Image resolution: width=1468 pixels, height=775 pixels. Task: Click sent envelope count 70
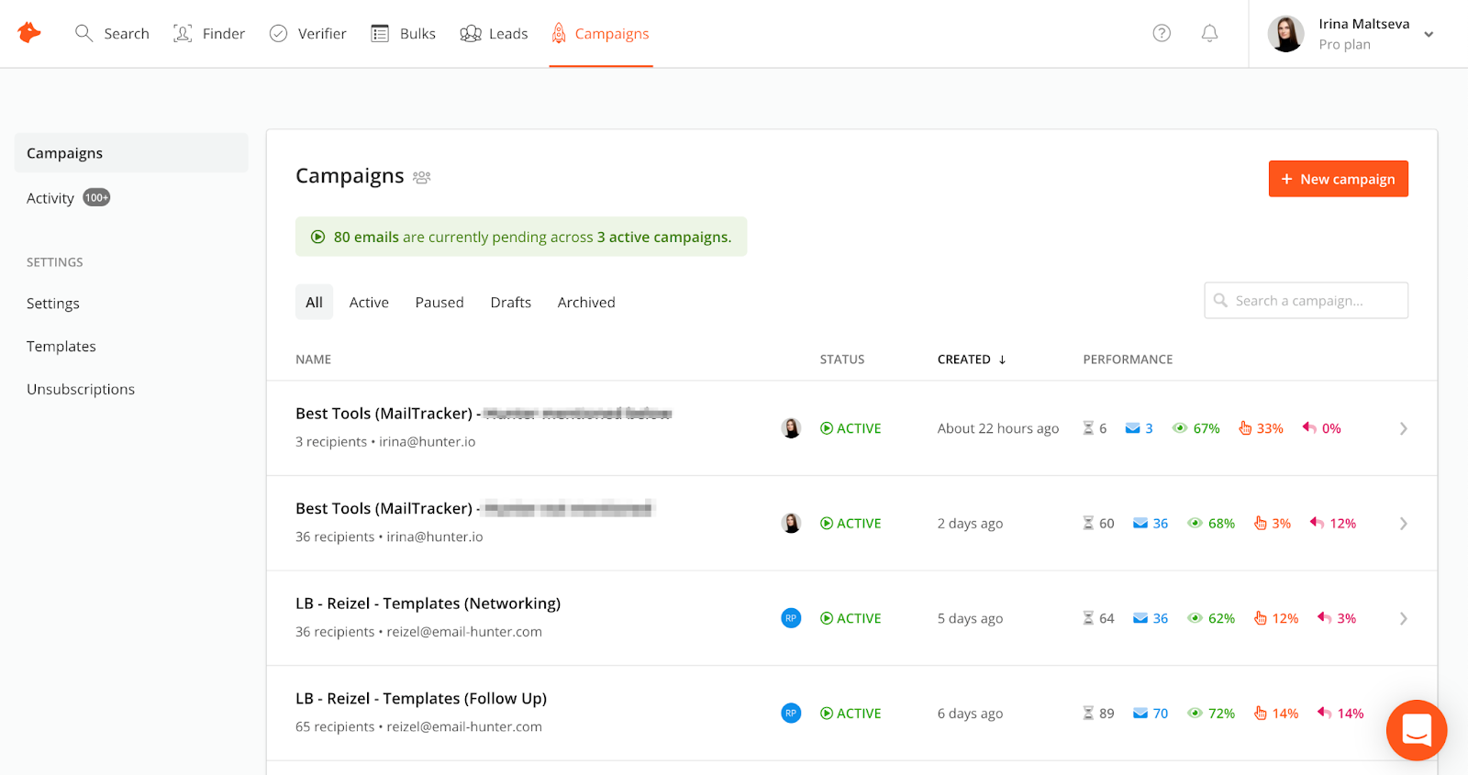(1151, 714)
